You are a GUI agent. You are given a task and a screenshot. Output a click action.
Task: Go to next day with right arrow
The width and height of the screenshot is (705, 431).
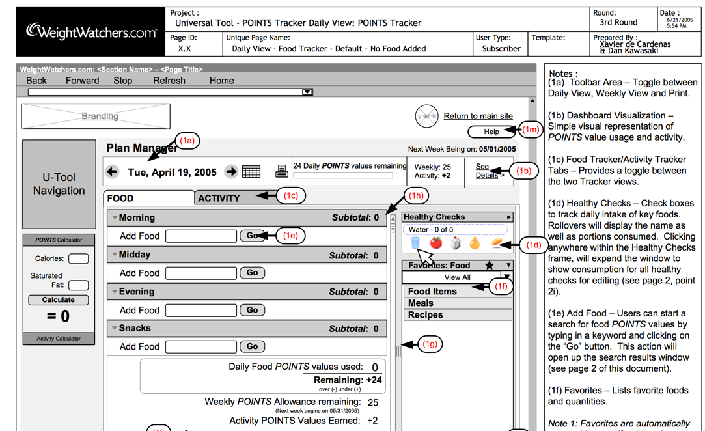(x=231, y=171)
